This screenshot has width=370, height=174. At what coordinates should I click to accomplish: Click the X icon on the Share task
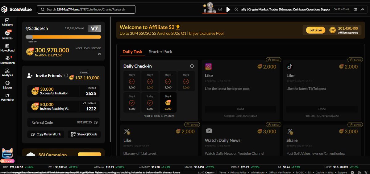tap(290, 131)
